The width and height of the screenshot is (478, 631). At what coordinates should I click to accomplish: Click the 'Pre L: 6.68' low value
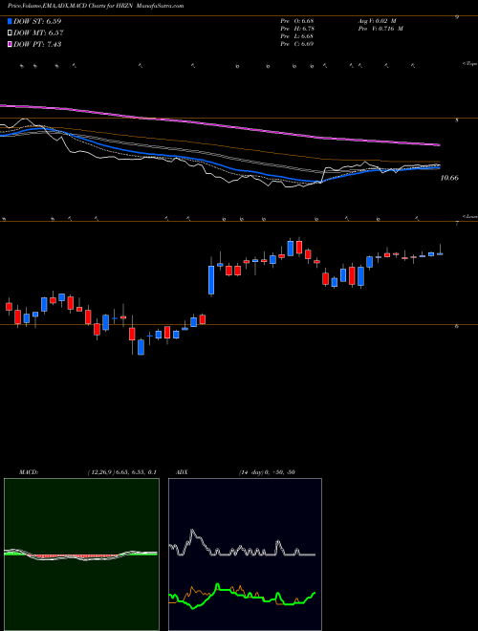tap(297, 36)
